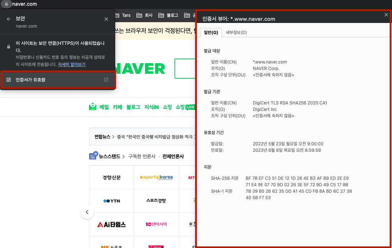Click the SHA-256 지문 fingerprint value
This screenshot has height=248, width=392.
pyautogui.click(x=297, y=182)
